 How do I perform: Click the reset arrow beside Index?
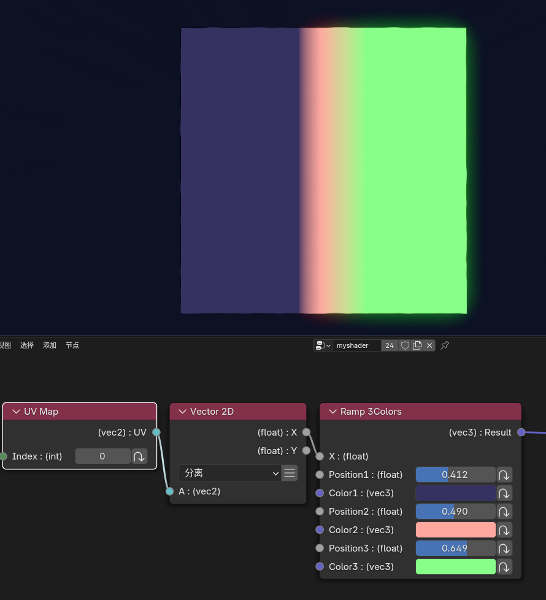pyautogui.click(x=140, y=456)
